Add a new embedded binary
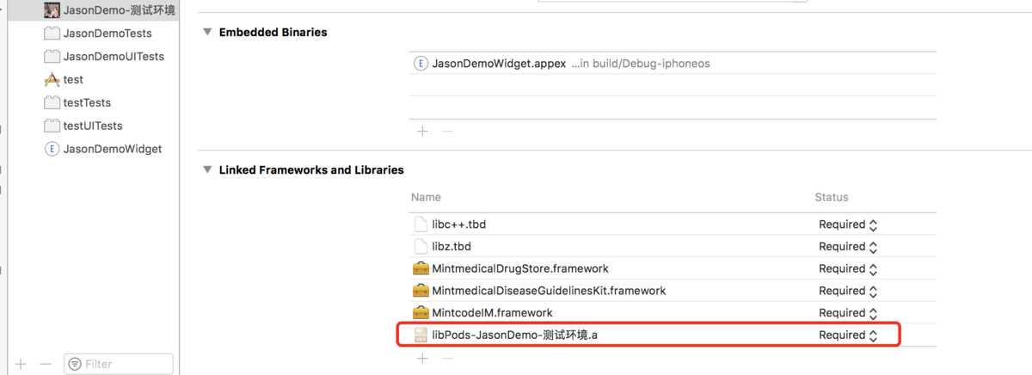 [x=422, y=132]
